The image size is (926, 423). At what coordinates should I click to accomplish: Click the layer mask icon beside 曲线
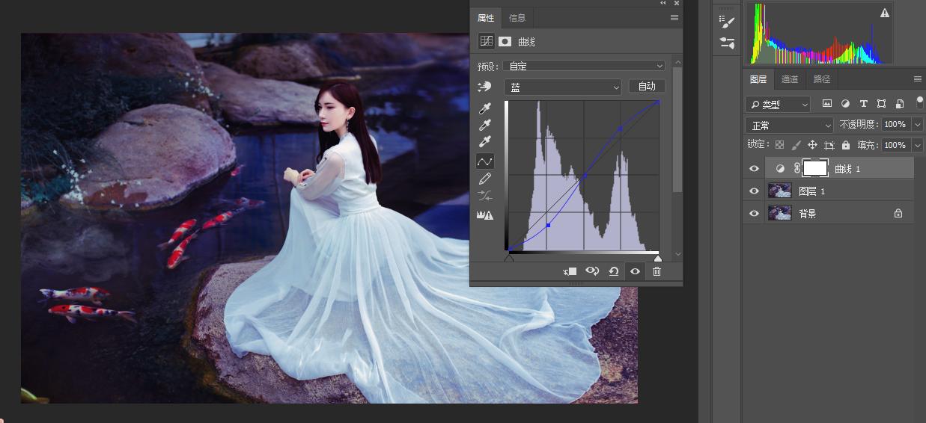coord(505,42)
